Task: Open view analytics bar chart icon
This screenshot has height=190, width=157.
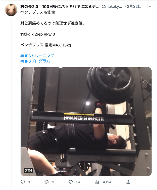Action: click(x=97, y=182)
